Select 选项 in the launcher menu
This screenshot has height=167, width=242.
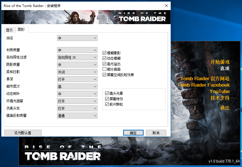[225, 68]
